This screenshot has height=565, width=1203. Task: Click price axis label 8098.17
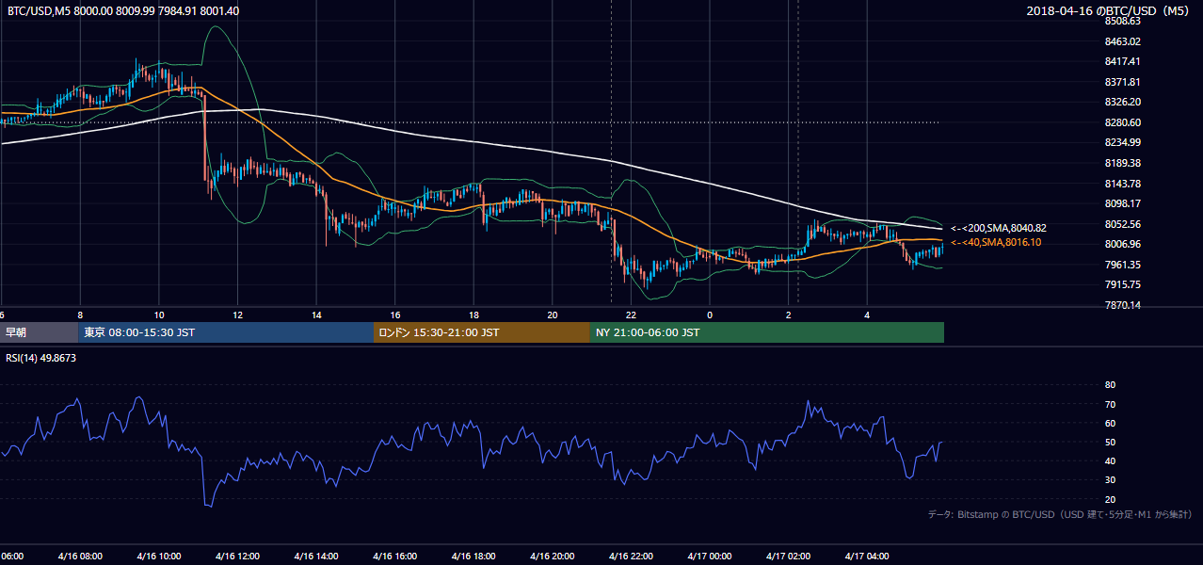[1123, 203]
